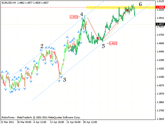Select the blue fractal arrow beside wave 3

click(x=61, y=77)
